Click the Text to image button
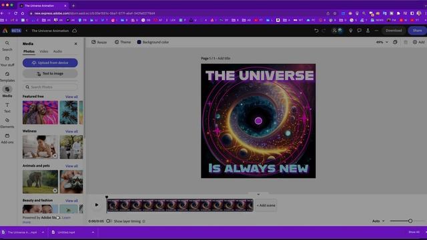427x240 pixels. 50,73
